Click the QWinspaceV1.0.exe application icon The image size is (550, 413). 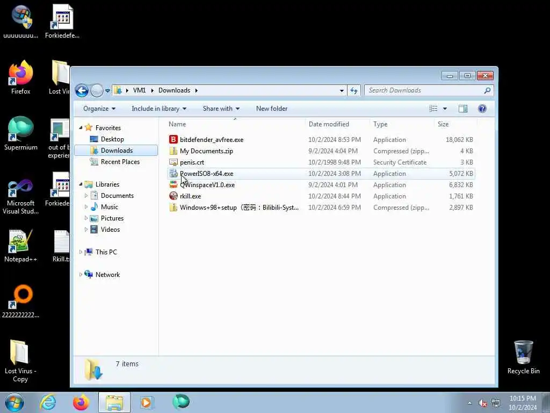click(x=173, y=185)
